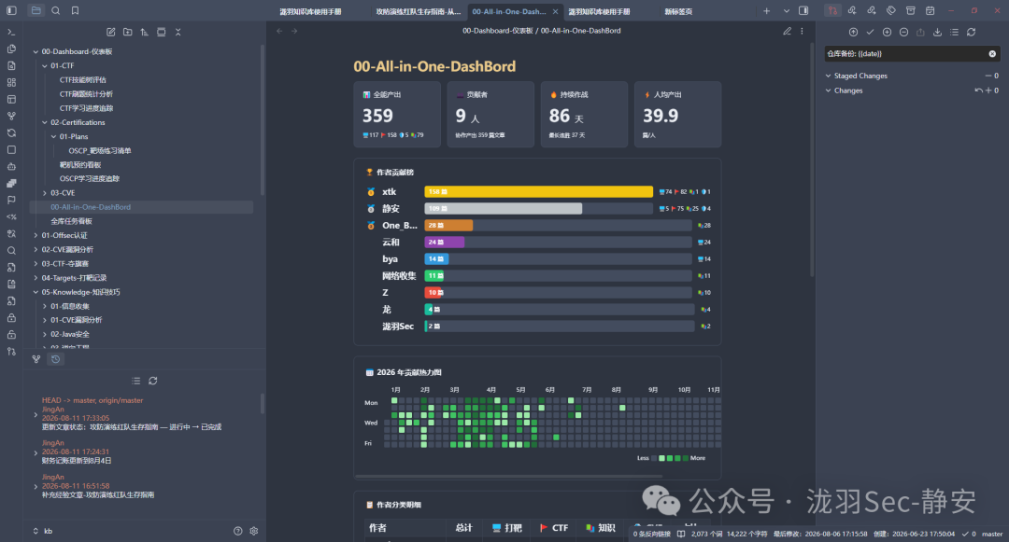Select the Git history view clock tab
Image resolution: width=1009 pixels, height=542 pixels.
56,359
